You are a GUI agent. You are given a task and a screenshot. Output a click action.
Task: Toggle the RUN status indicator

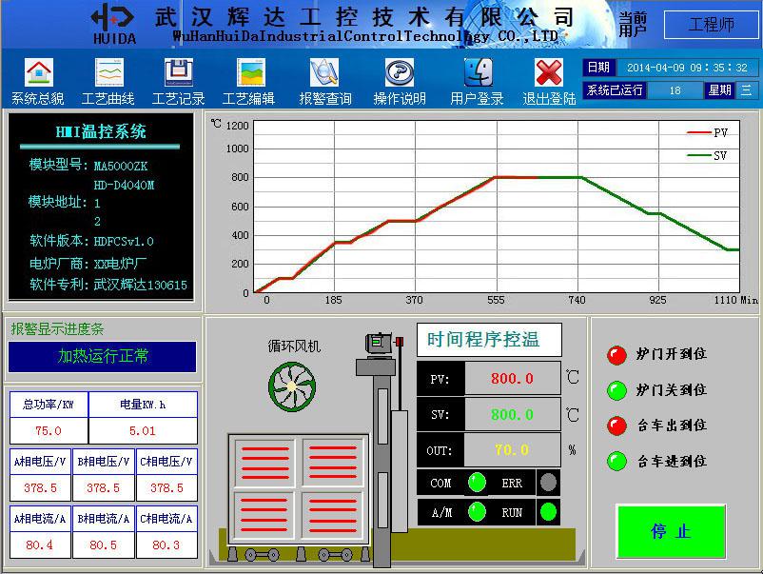click(x=548, y=512)
